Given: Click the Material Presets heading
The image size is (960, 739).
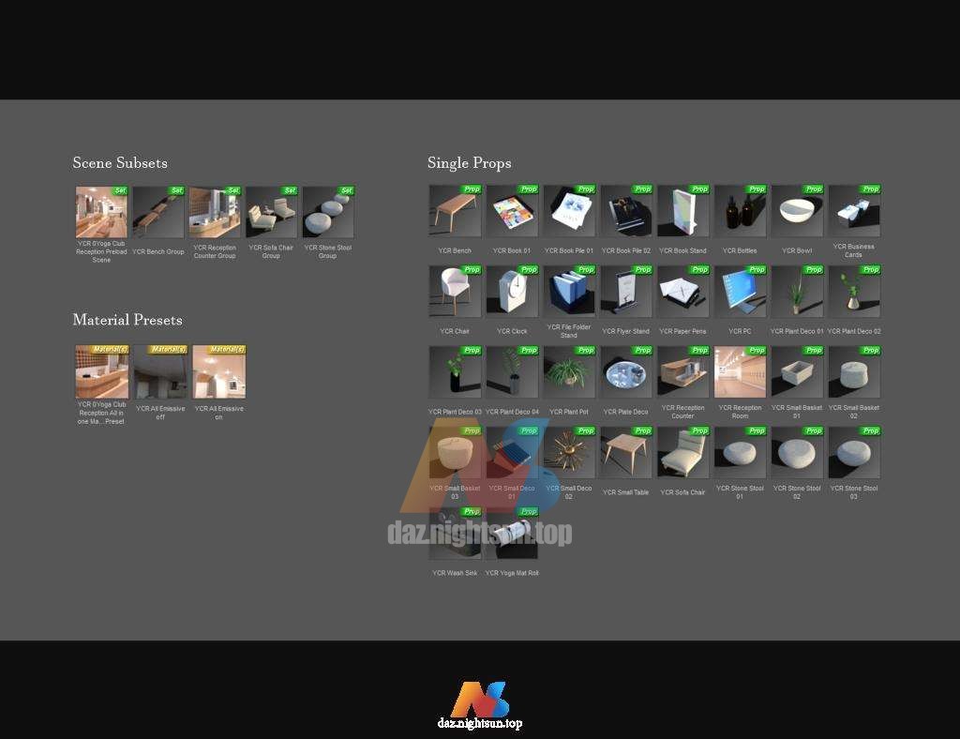Looking at the screenshot, I should click(127, 320).
